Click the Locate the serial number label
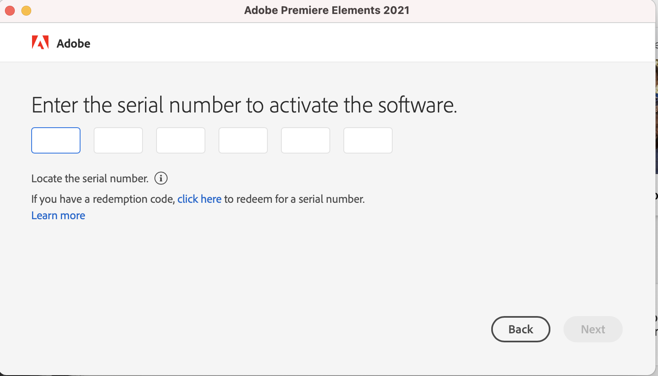 point(90,178)
